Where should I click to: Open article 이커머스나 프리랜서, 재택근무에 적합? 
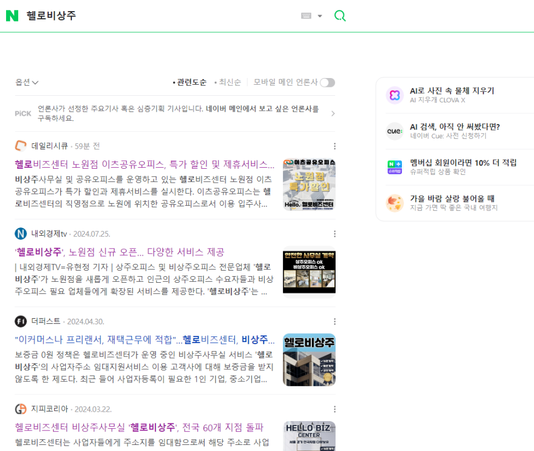click(x=145, y=340)
